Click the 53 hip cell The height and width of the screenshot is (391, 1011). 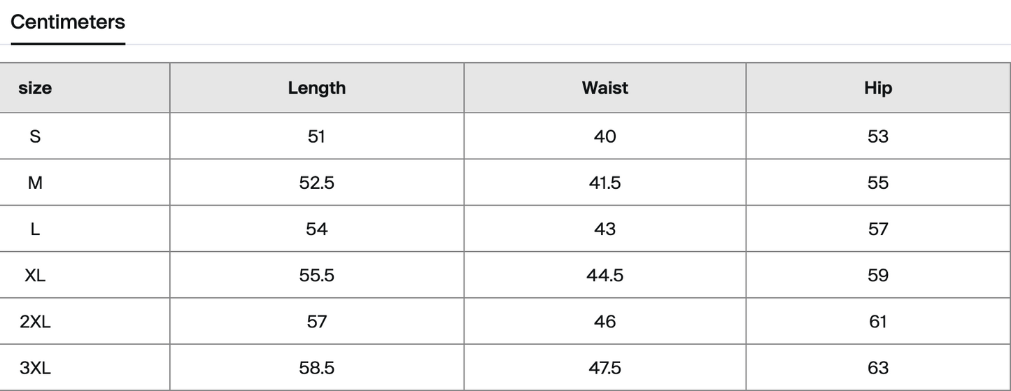click(x=877, y=136)
